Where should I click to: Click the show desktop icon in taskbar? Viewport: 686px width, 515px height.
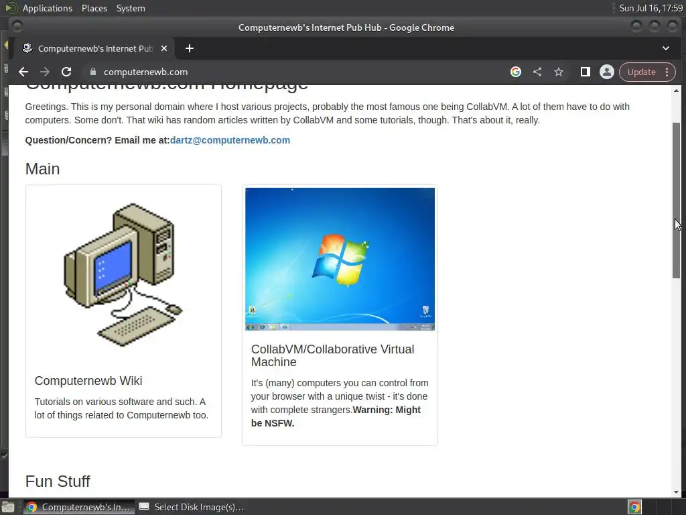[8, 507]
